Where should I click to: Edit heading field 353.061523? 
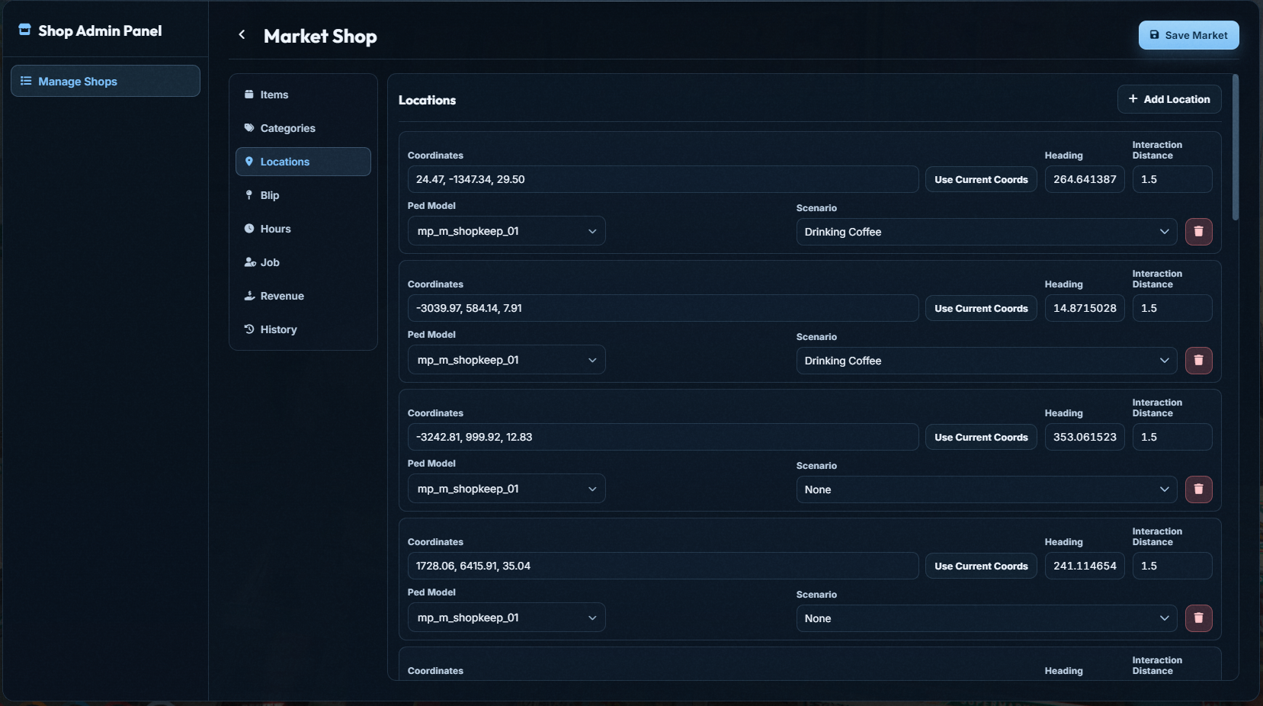[1085, 437]
